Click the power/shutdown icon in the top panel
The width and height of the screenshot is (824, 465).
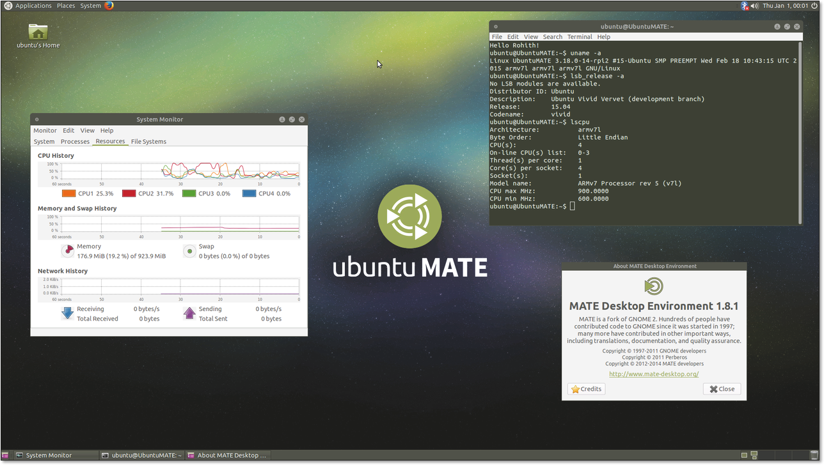pyautogui.click(x=814, y=5)
